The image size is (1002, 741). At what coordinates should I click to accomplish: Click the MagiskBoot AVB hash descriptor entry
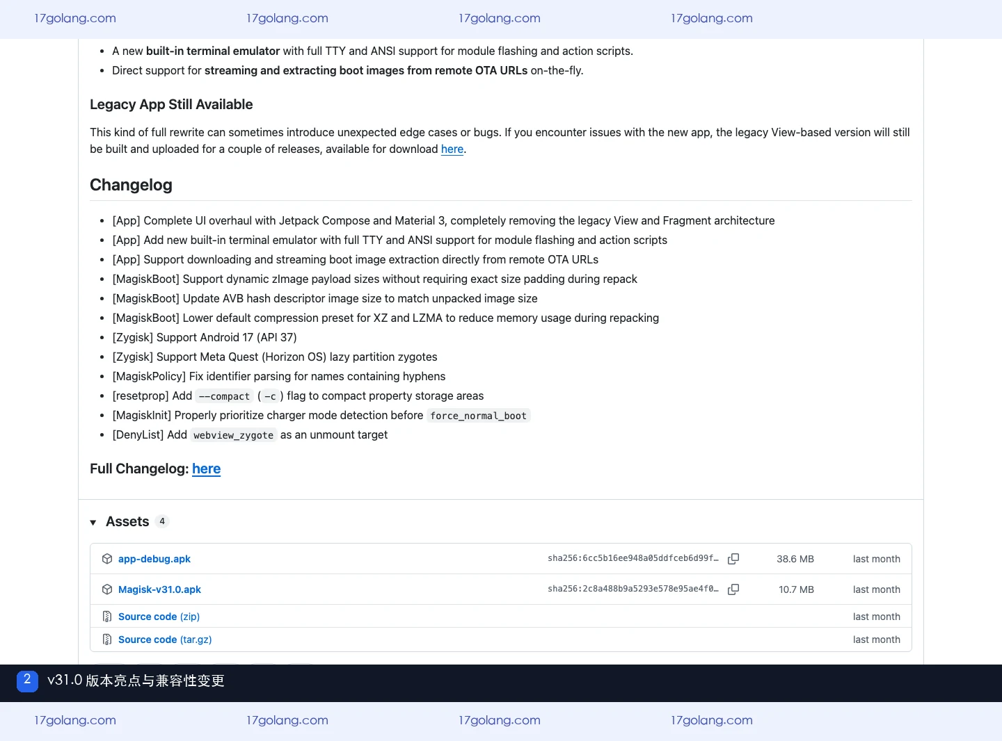click(x=325, y=298)
